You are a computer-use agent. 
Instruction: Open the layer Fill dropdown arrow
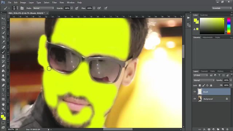click(231, 85)
